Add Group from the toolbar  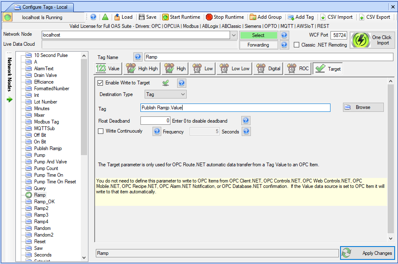pos(266,17)
